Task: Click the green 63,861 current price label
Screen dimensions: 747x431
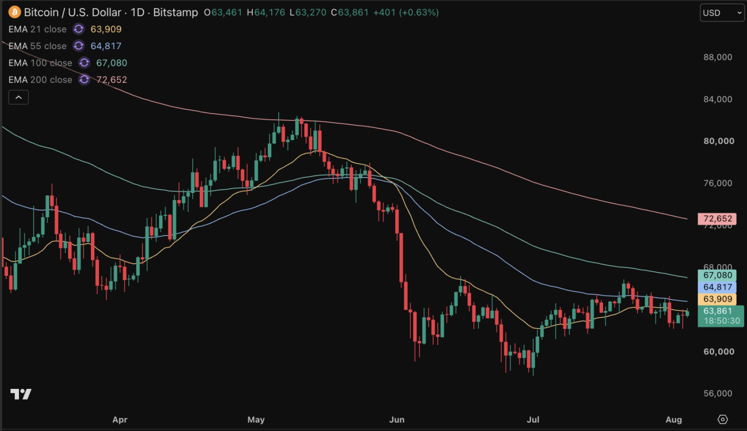Action: (x=717, y=311)
